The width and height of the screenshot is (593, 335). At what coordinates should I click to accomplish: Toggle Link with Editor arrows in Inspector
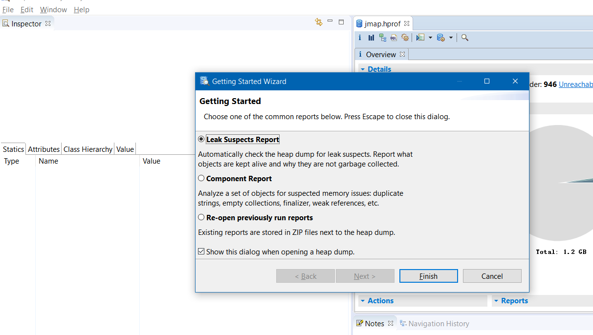(319, 22)
